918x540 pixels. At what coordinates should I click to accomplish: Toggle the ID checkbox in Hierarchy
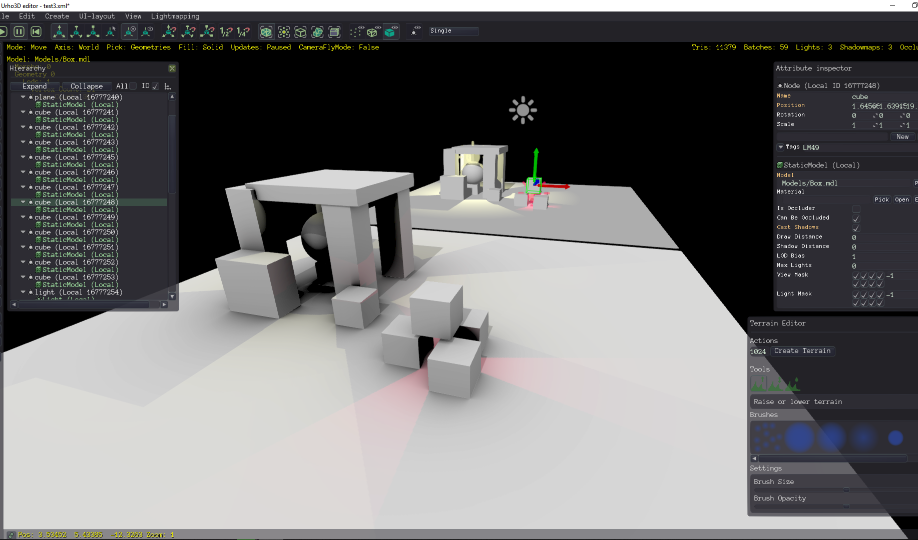click(155, 86)
